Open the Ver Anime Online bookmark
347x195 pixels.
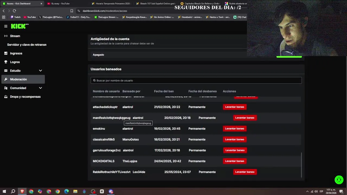162,17
